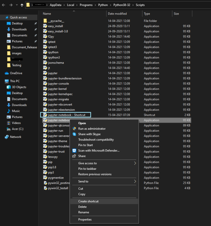Image resolution: width=211 pixels, height=226 pixels.
Task: Click the __pycache__ folder icon
Action: click(x=45, y=21)
